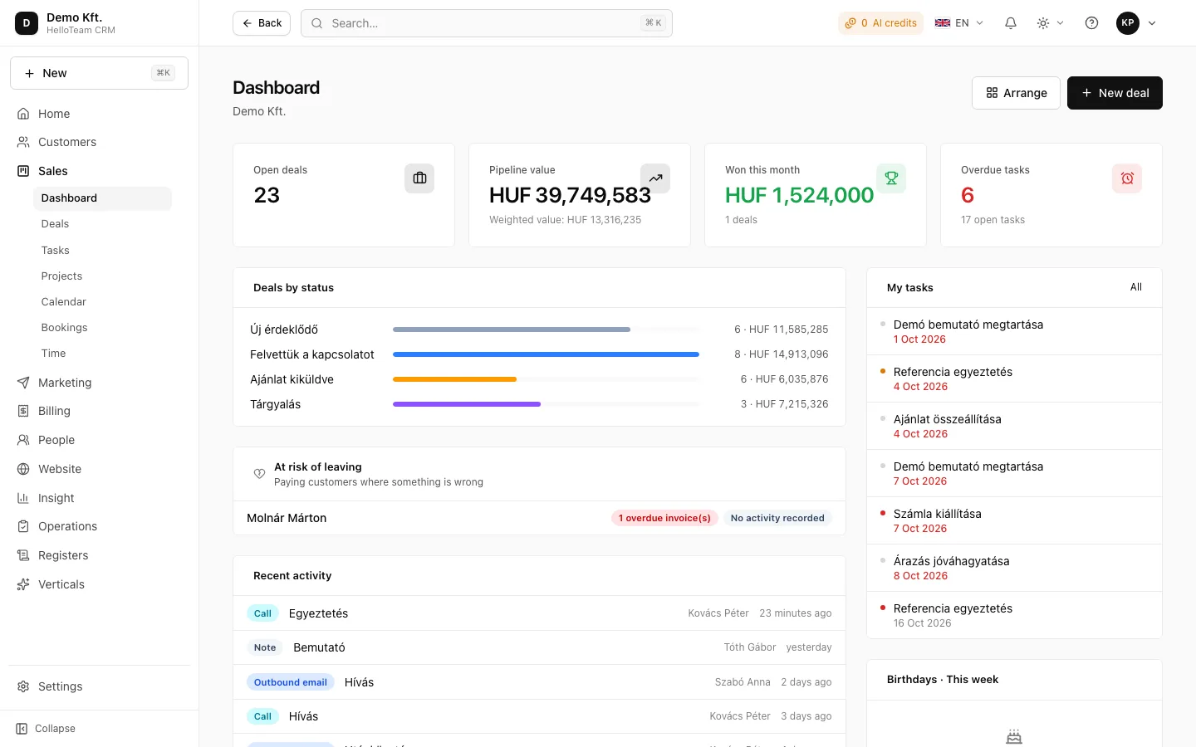Click the Verticals sparkle icon
The height and width of the screenshot is (747, 1196).
[23, 584]
